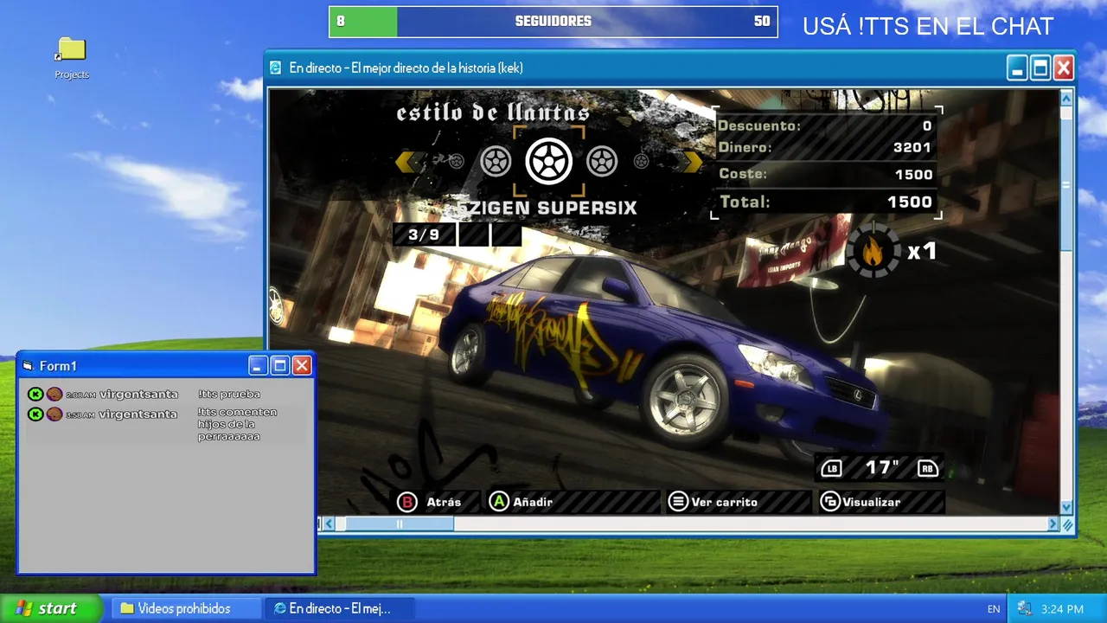Click the USÁ !TTS EN EL CHAT banner text
Image resolution: width=1107 pixels, height=623 pixels.
click(928, 26)
